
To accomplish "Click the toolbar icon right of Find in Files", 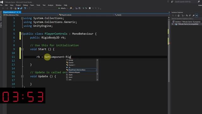I will [76, 8].
